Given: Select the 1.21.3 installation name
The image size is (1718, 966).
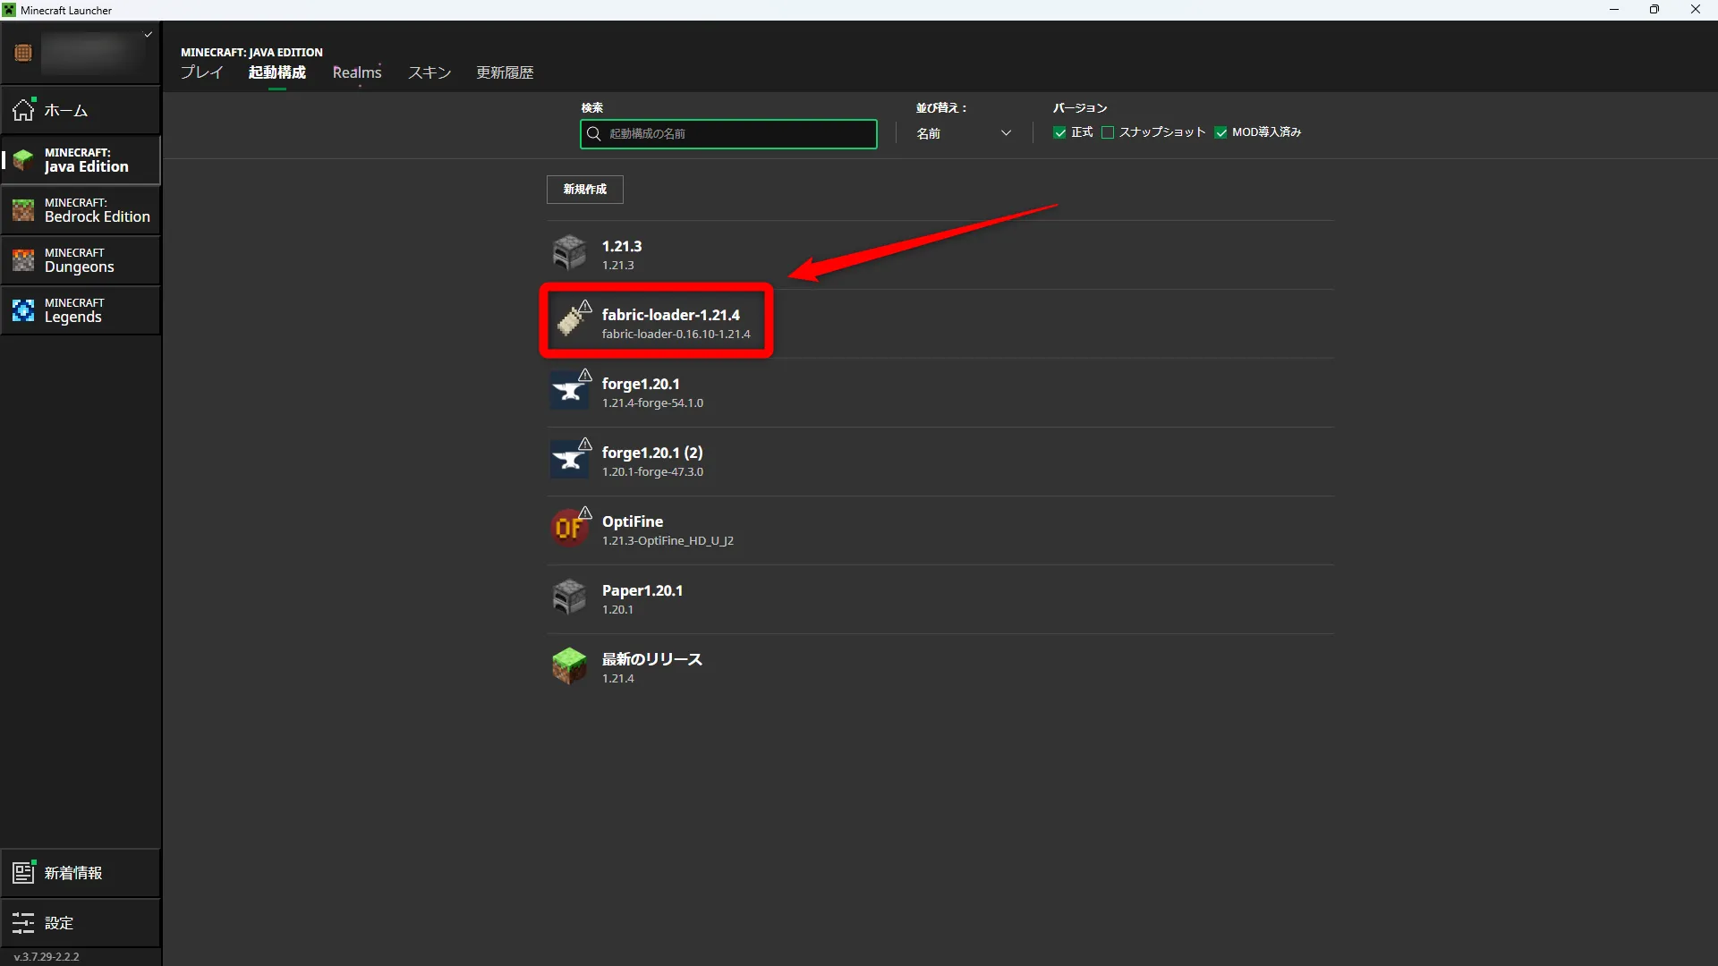Looking at the screenshot, I should click(x=622, y=246).
